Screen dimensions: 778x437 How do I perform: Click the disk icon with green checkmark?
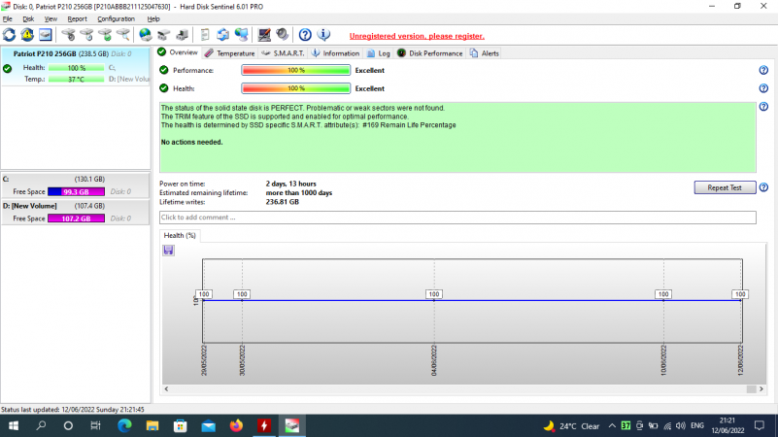(105, 35)
